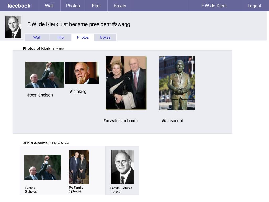Open Wall in the top navigation bar
This screenshot has height=202, width=269.
pyautogui.click(x=49, y=6)
